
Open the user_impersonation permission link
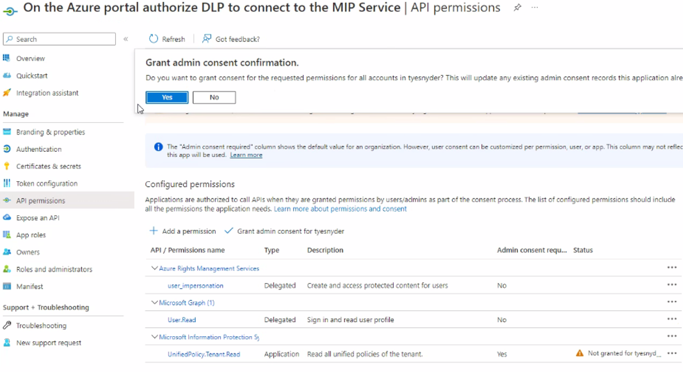(196, 286)
